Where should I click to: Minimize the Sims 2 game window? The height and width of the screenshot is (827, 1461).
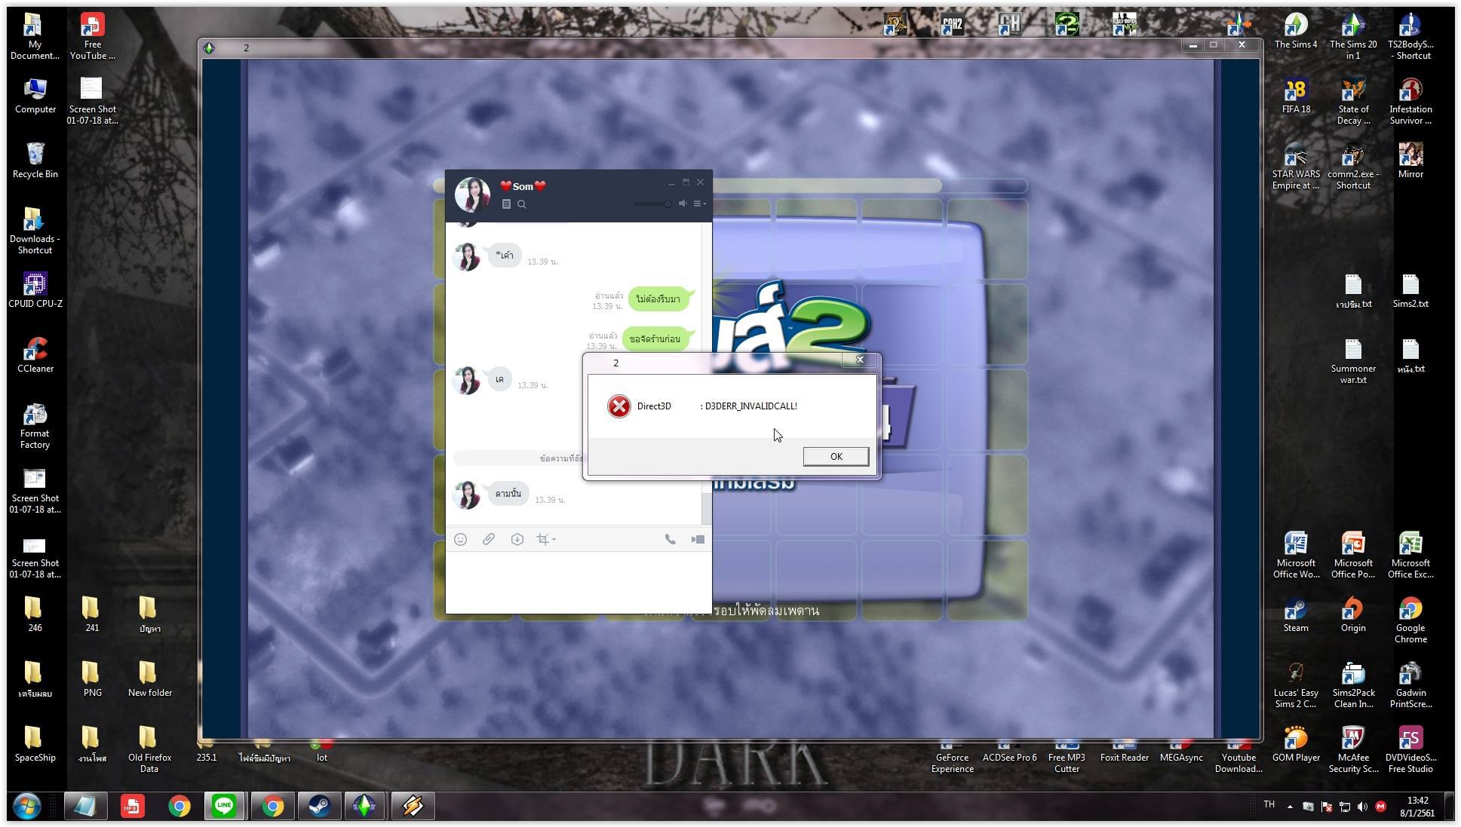tap(1192, 45)
